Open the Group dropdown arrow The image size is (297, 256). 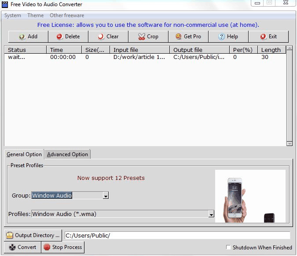click(x=106, y=196)
